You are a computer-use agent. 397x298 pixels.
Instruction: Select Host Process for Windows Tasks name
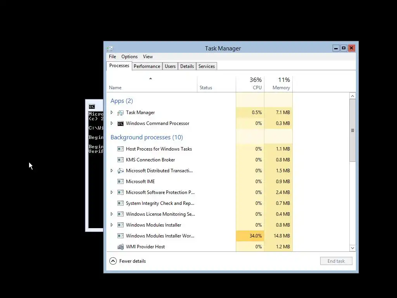pos(159,149)
